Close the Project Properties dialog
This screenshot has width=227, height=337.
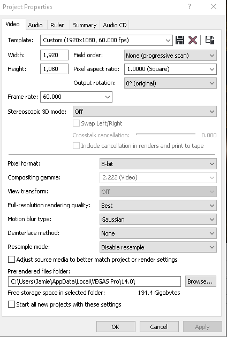(214, 6)
